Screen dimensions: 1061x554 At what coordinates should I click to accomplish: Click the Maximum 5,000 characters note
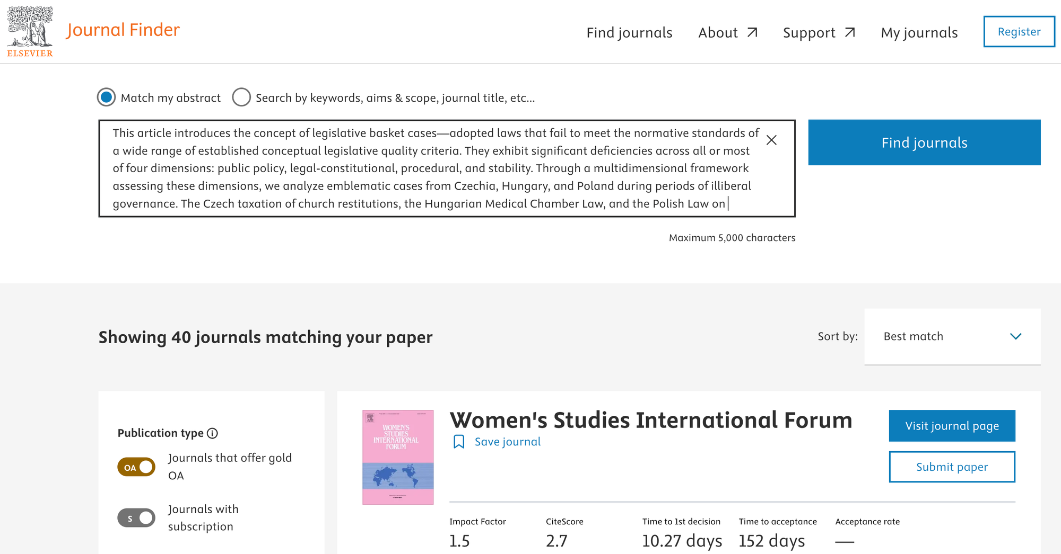(732, 238)
